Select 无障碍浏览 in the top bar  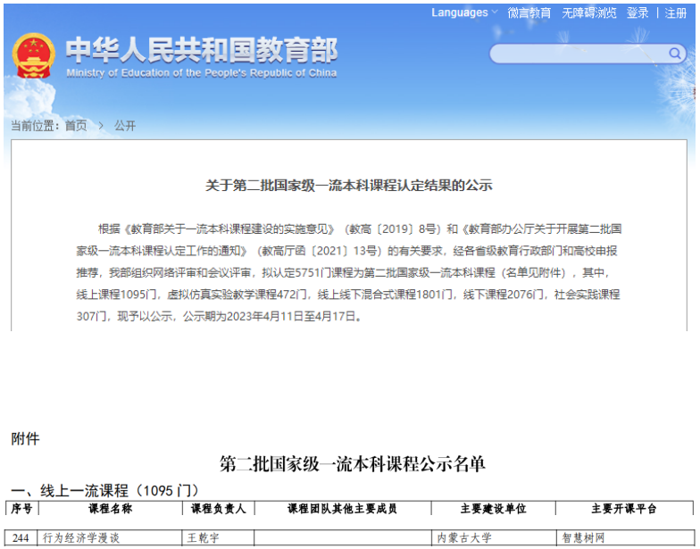[589, 12]
